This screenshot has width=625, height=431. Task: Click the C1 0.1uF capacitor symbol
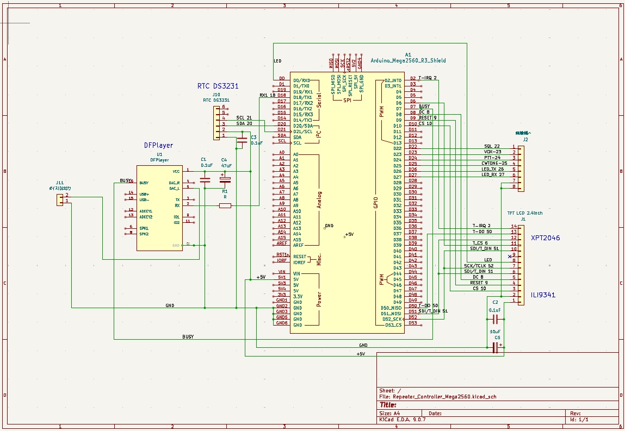[205, 179]
